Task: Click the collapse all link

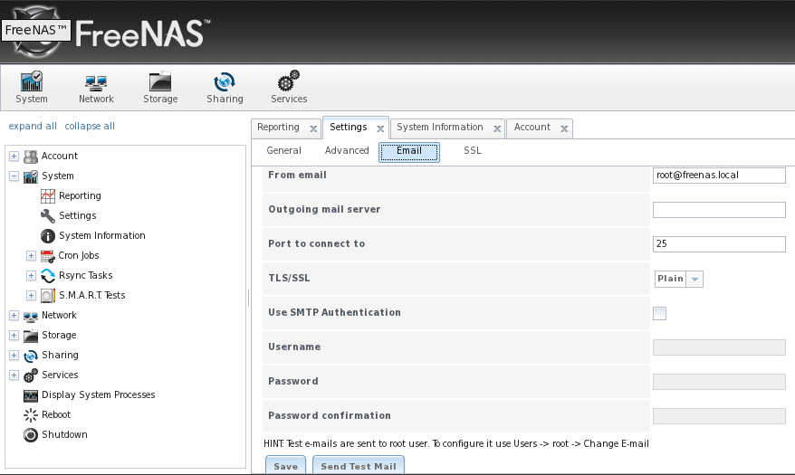Action: click(90, 126)
